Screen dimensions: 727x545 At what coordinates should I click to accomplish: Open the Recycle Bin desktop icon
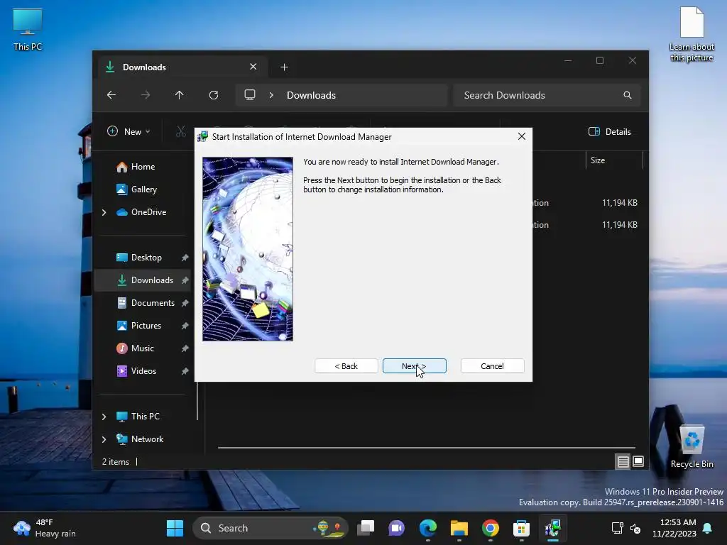(x=692, y=446)
